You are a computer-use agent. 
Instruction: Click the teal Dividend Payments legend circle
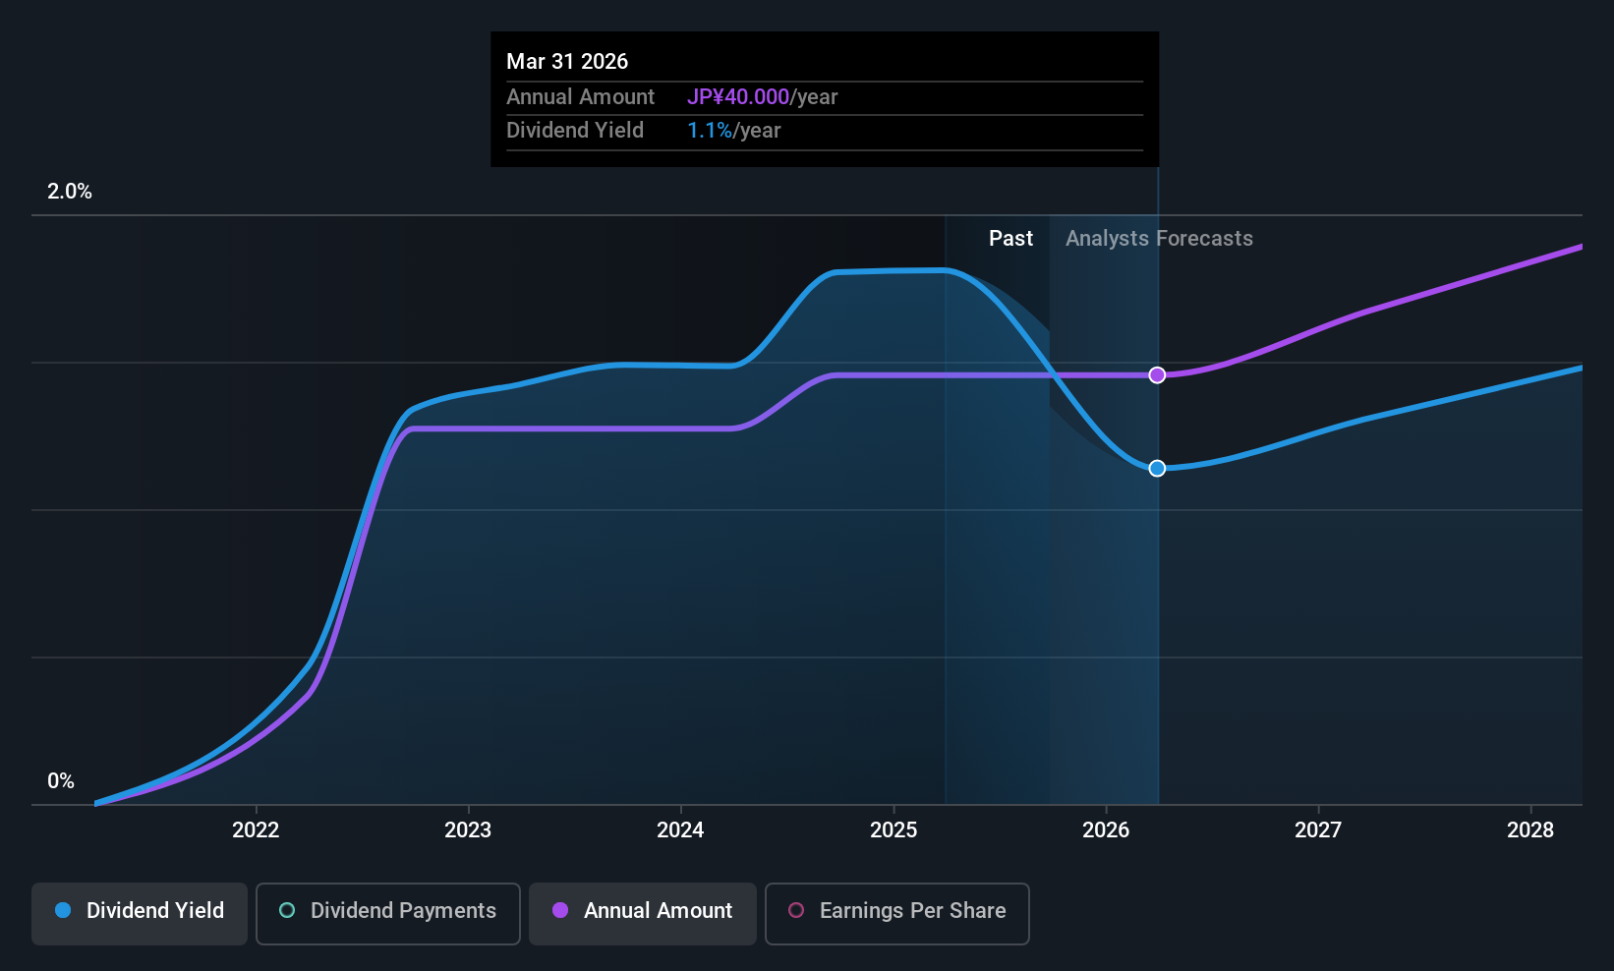click(x=287, y=910)
